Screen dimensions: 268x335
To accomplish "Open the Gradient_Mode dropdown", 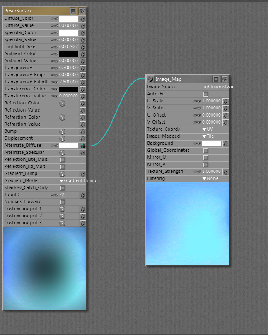I will click(78, 181).
